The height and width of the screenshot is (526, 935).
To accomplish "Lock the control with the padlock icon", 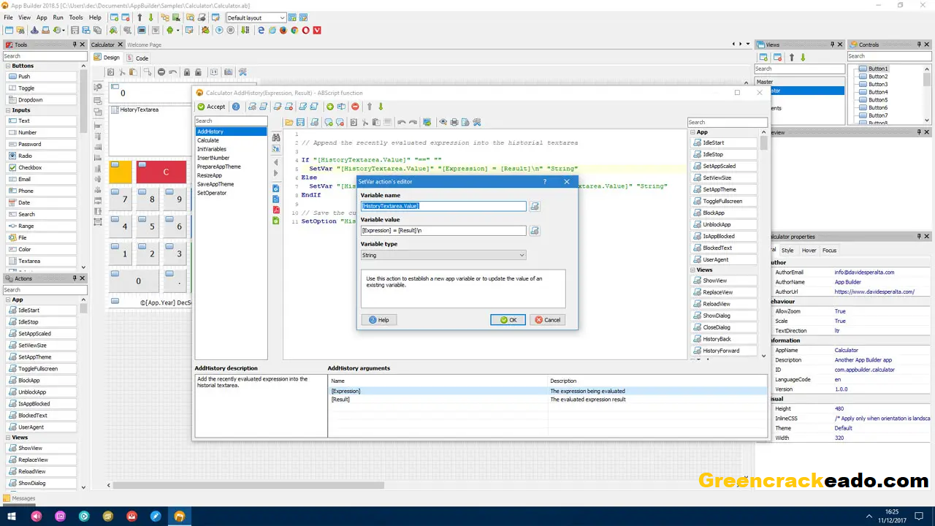I will click(x=186, y=72).
